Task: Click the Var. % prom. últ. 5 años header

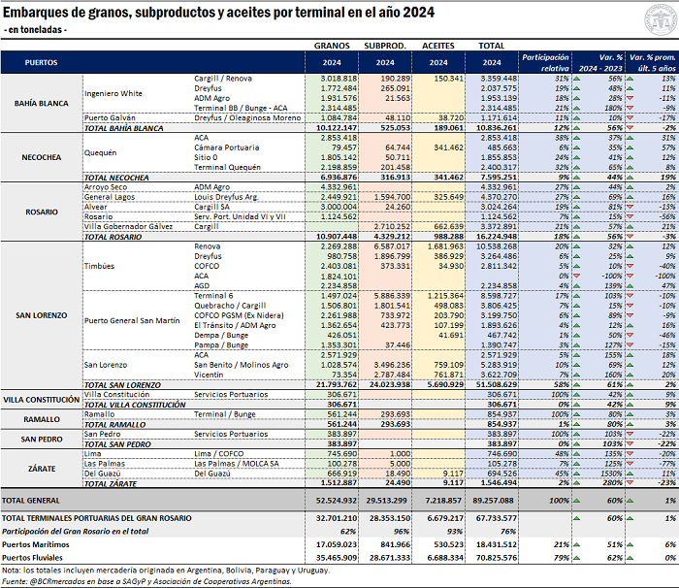Action: [x=653, y=62]
